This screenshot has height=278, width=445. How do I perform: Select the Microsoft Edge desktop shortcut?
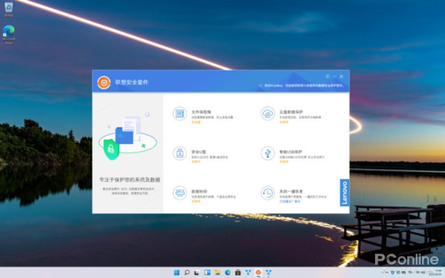click(9, 35)
